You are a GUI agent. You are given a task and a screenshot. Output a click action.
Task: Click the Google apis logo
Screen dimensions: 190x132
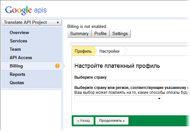pos(26,10)
